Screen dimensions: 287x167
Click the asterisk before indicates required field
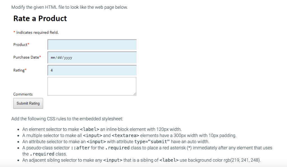(14, 32)
